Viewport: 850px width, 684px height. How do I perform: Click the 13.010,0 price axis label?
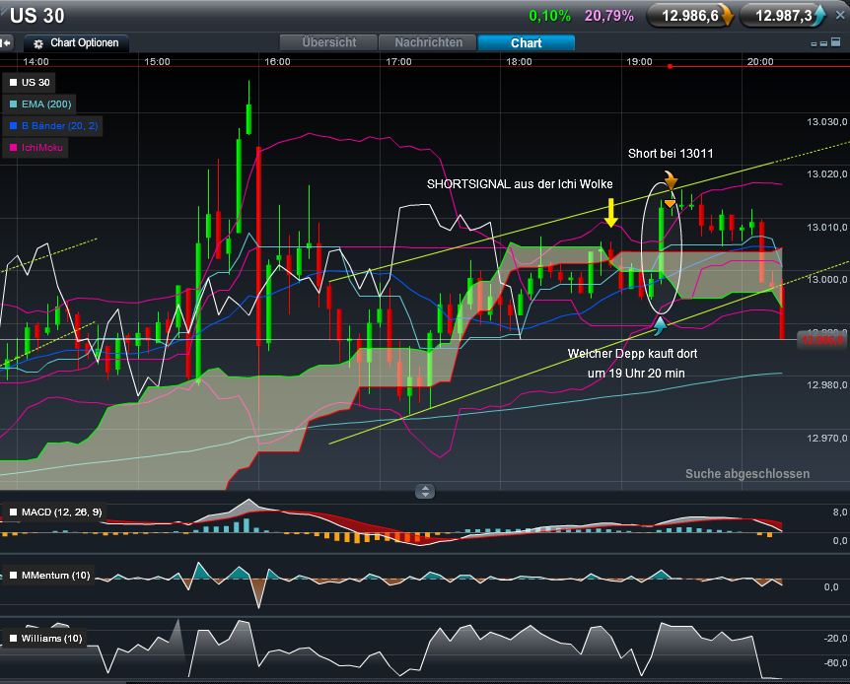click(826, 227)
